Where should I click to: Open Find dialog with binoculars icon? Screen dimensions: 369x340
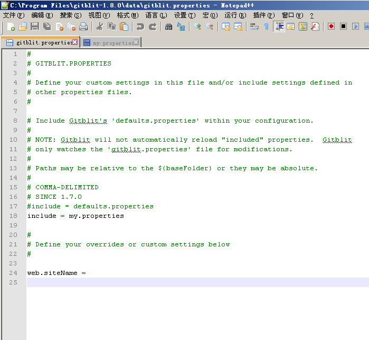coord(168,26)
